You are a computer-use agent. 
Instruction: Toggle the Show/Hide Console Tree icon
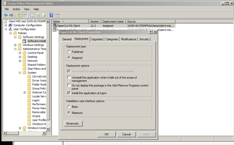pos(25,15)
